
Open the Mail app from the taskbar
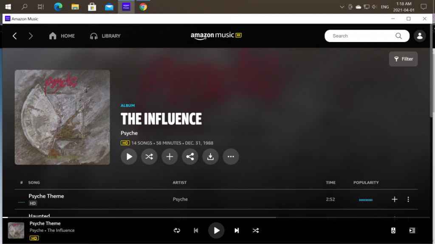click(109, 7)
